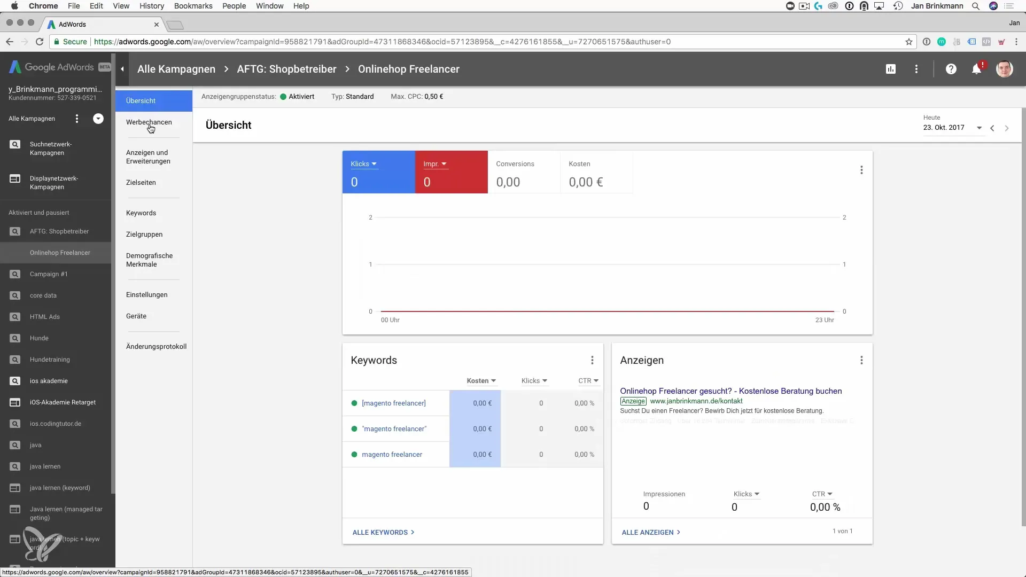Open the Geräte page

click(136, 316)
